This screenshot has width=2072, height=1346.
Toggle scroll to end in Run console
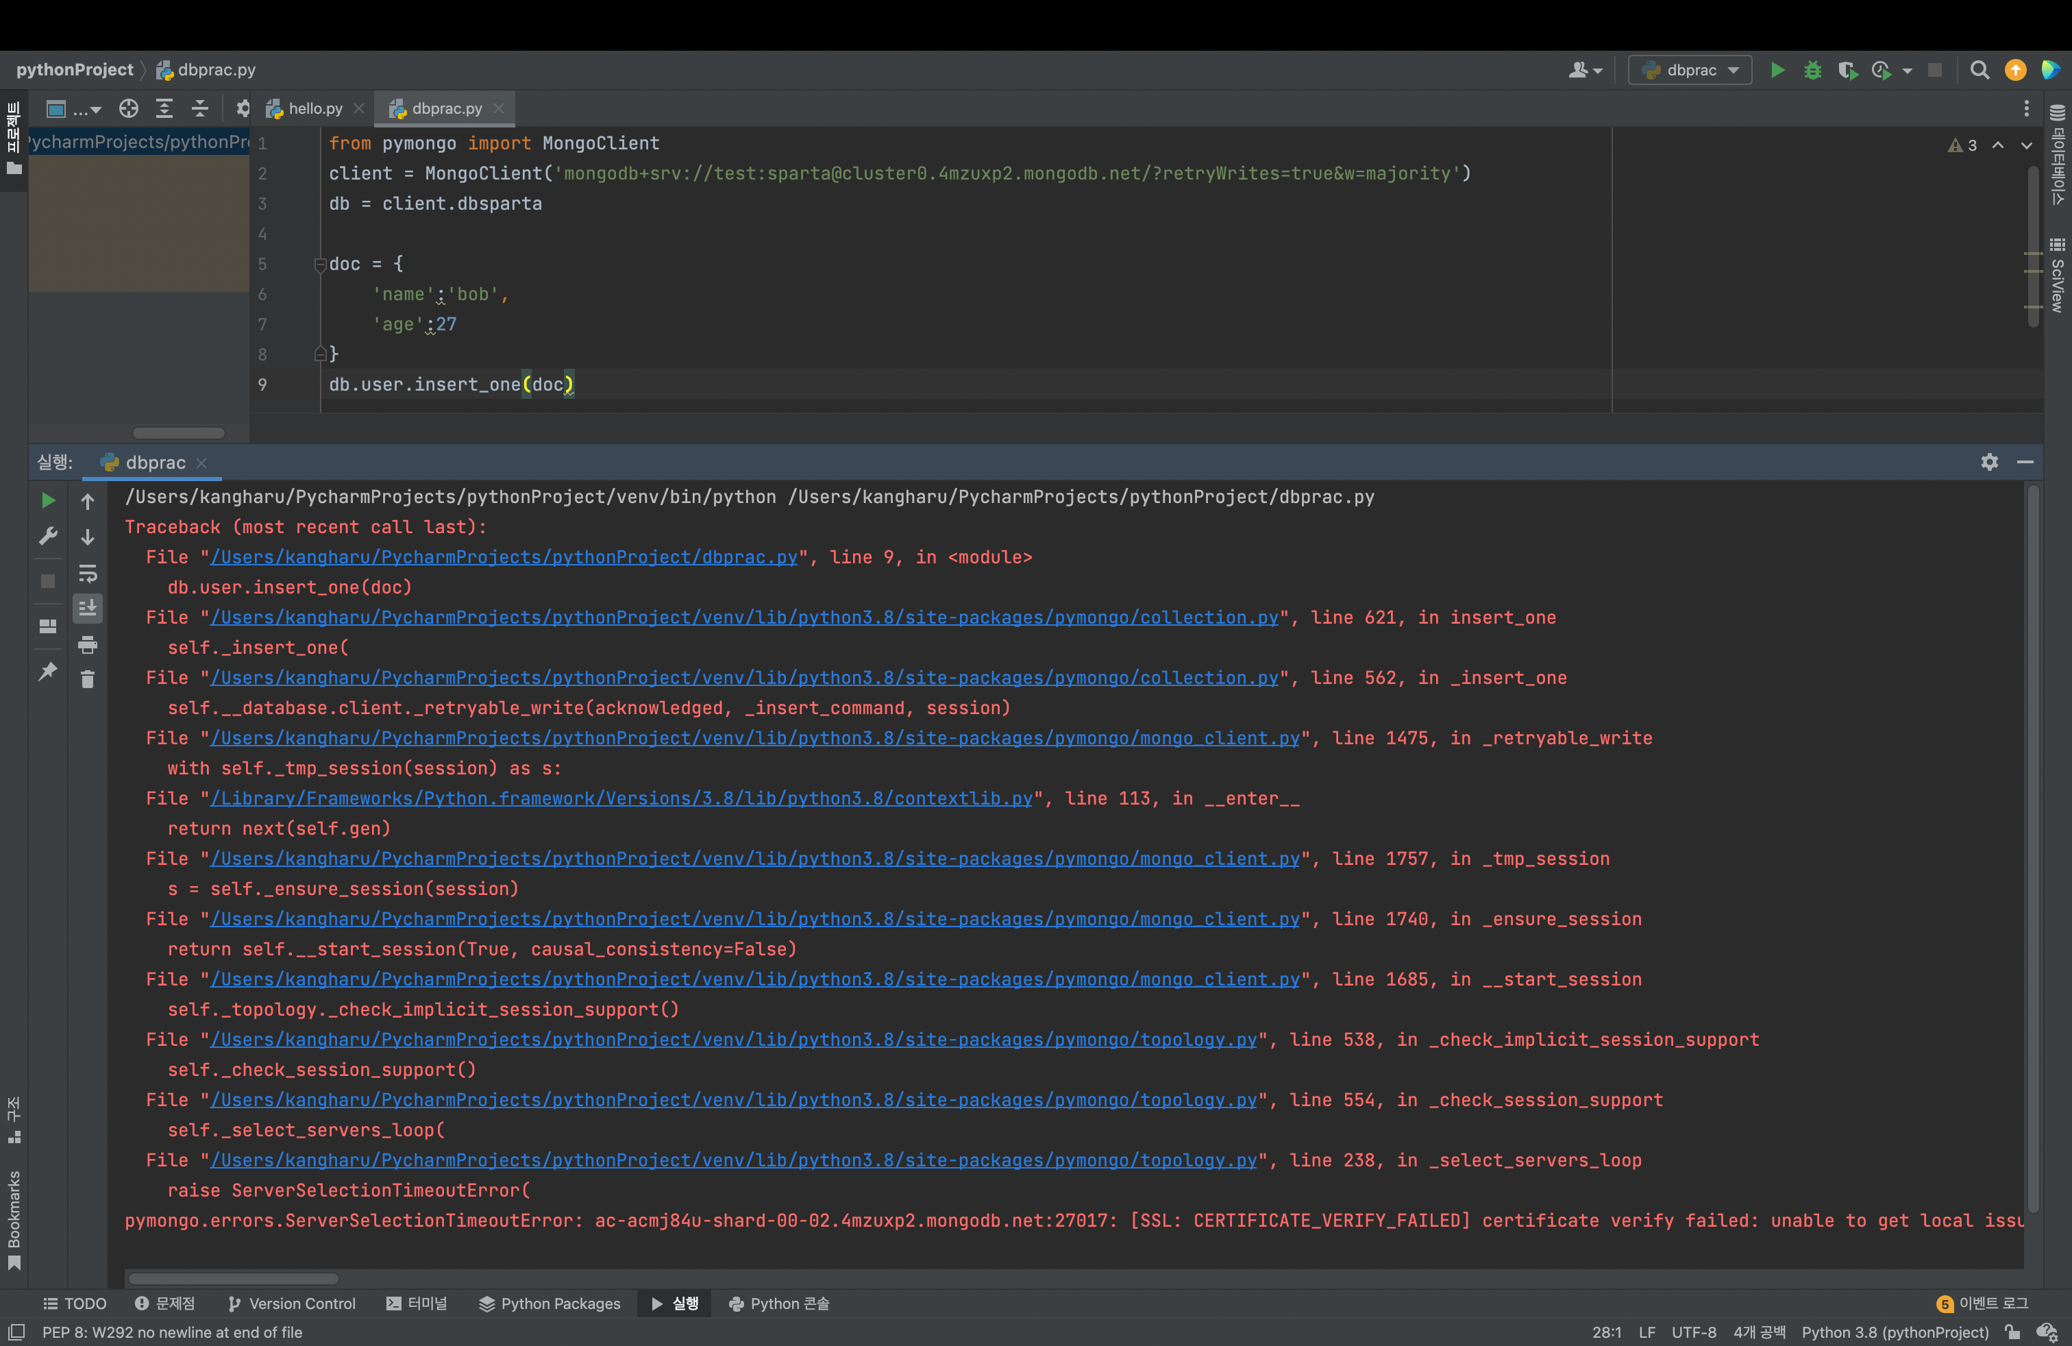tap(88, 608)
